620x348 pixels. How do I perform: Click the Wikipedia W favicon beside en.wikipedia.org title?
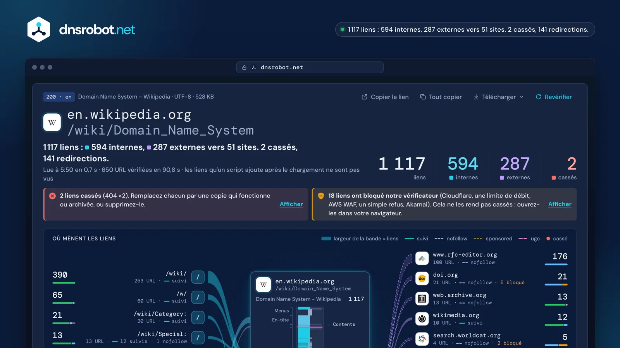point(52,123)
